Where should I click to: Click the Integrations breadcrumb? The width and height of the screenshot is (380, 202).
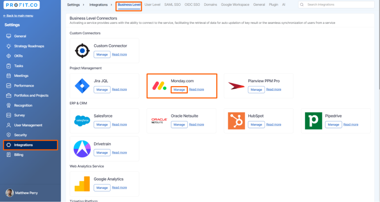point(99,4)
